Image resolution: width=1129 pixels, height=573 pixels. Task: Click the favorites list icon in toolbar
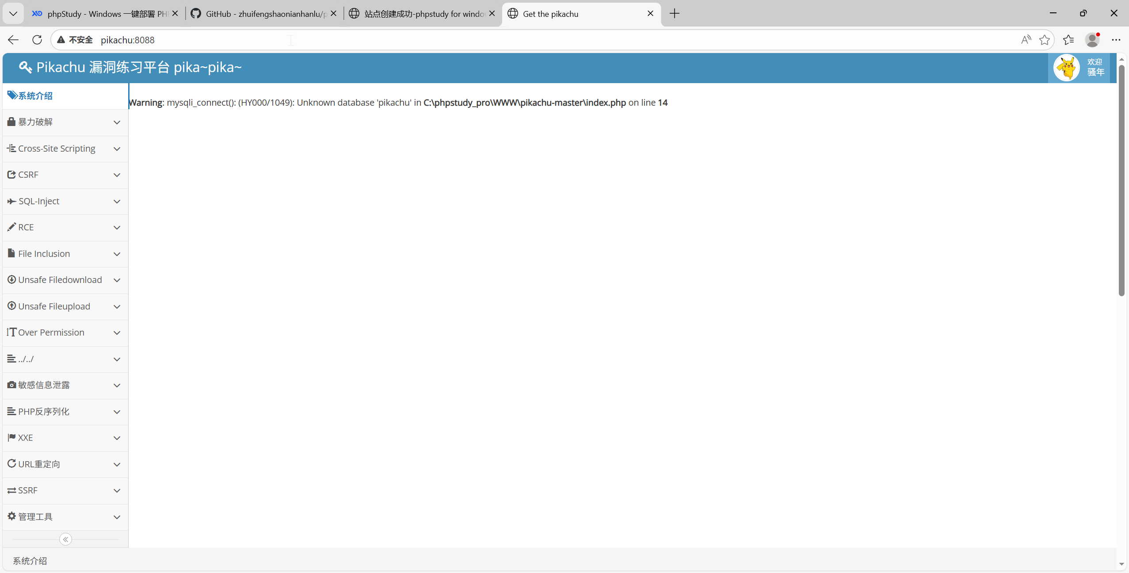[x=1068, y=40]
